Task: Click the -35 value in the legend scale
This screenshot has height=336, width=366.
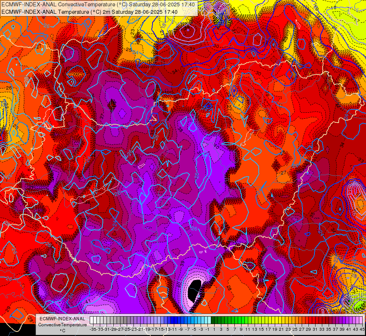Action: click(93, 330)
